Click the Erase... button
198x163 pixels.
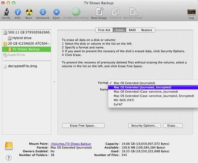[173, 126]
